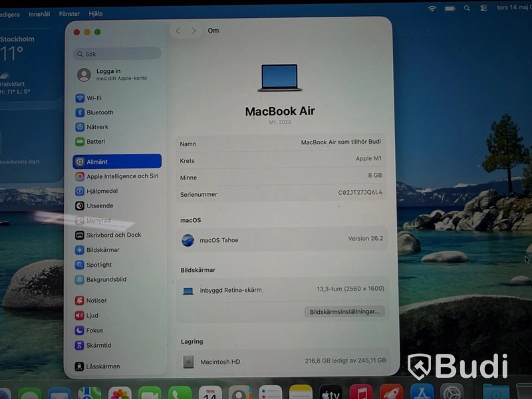
Task: Click the Serienummer value C02JT27JQ6L4
Action: click(360, 192)
